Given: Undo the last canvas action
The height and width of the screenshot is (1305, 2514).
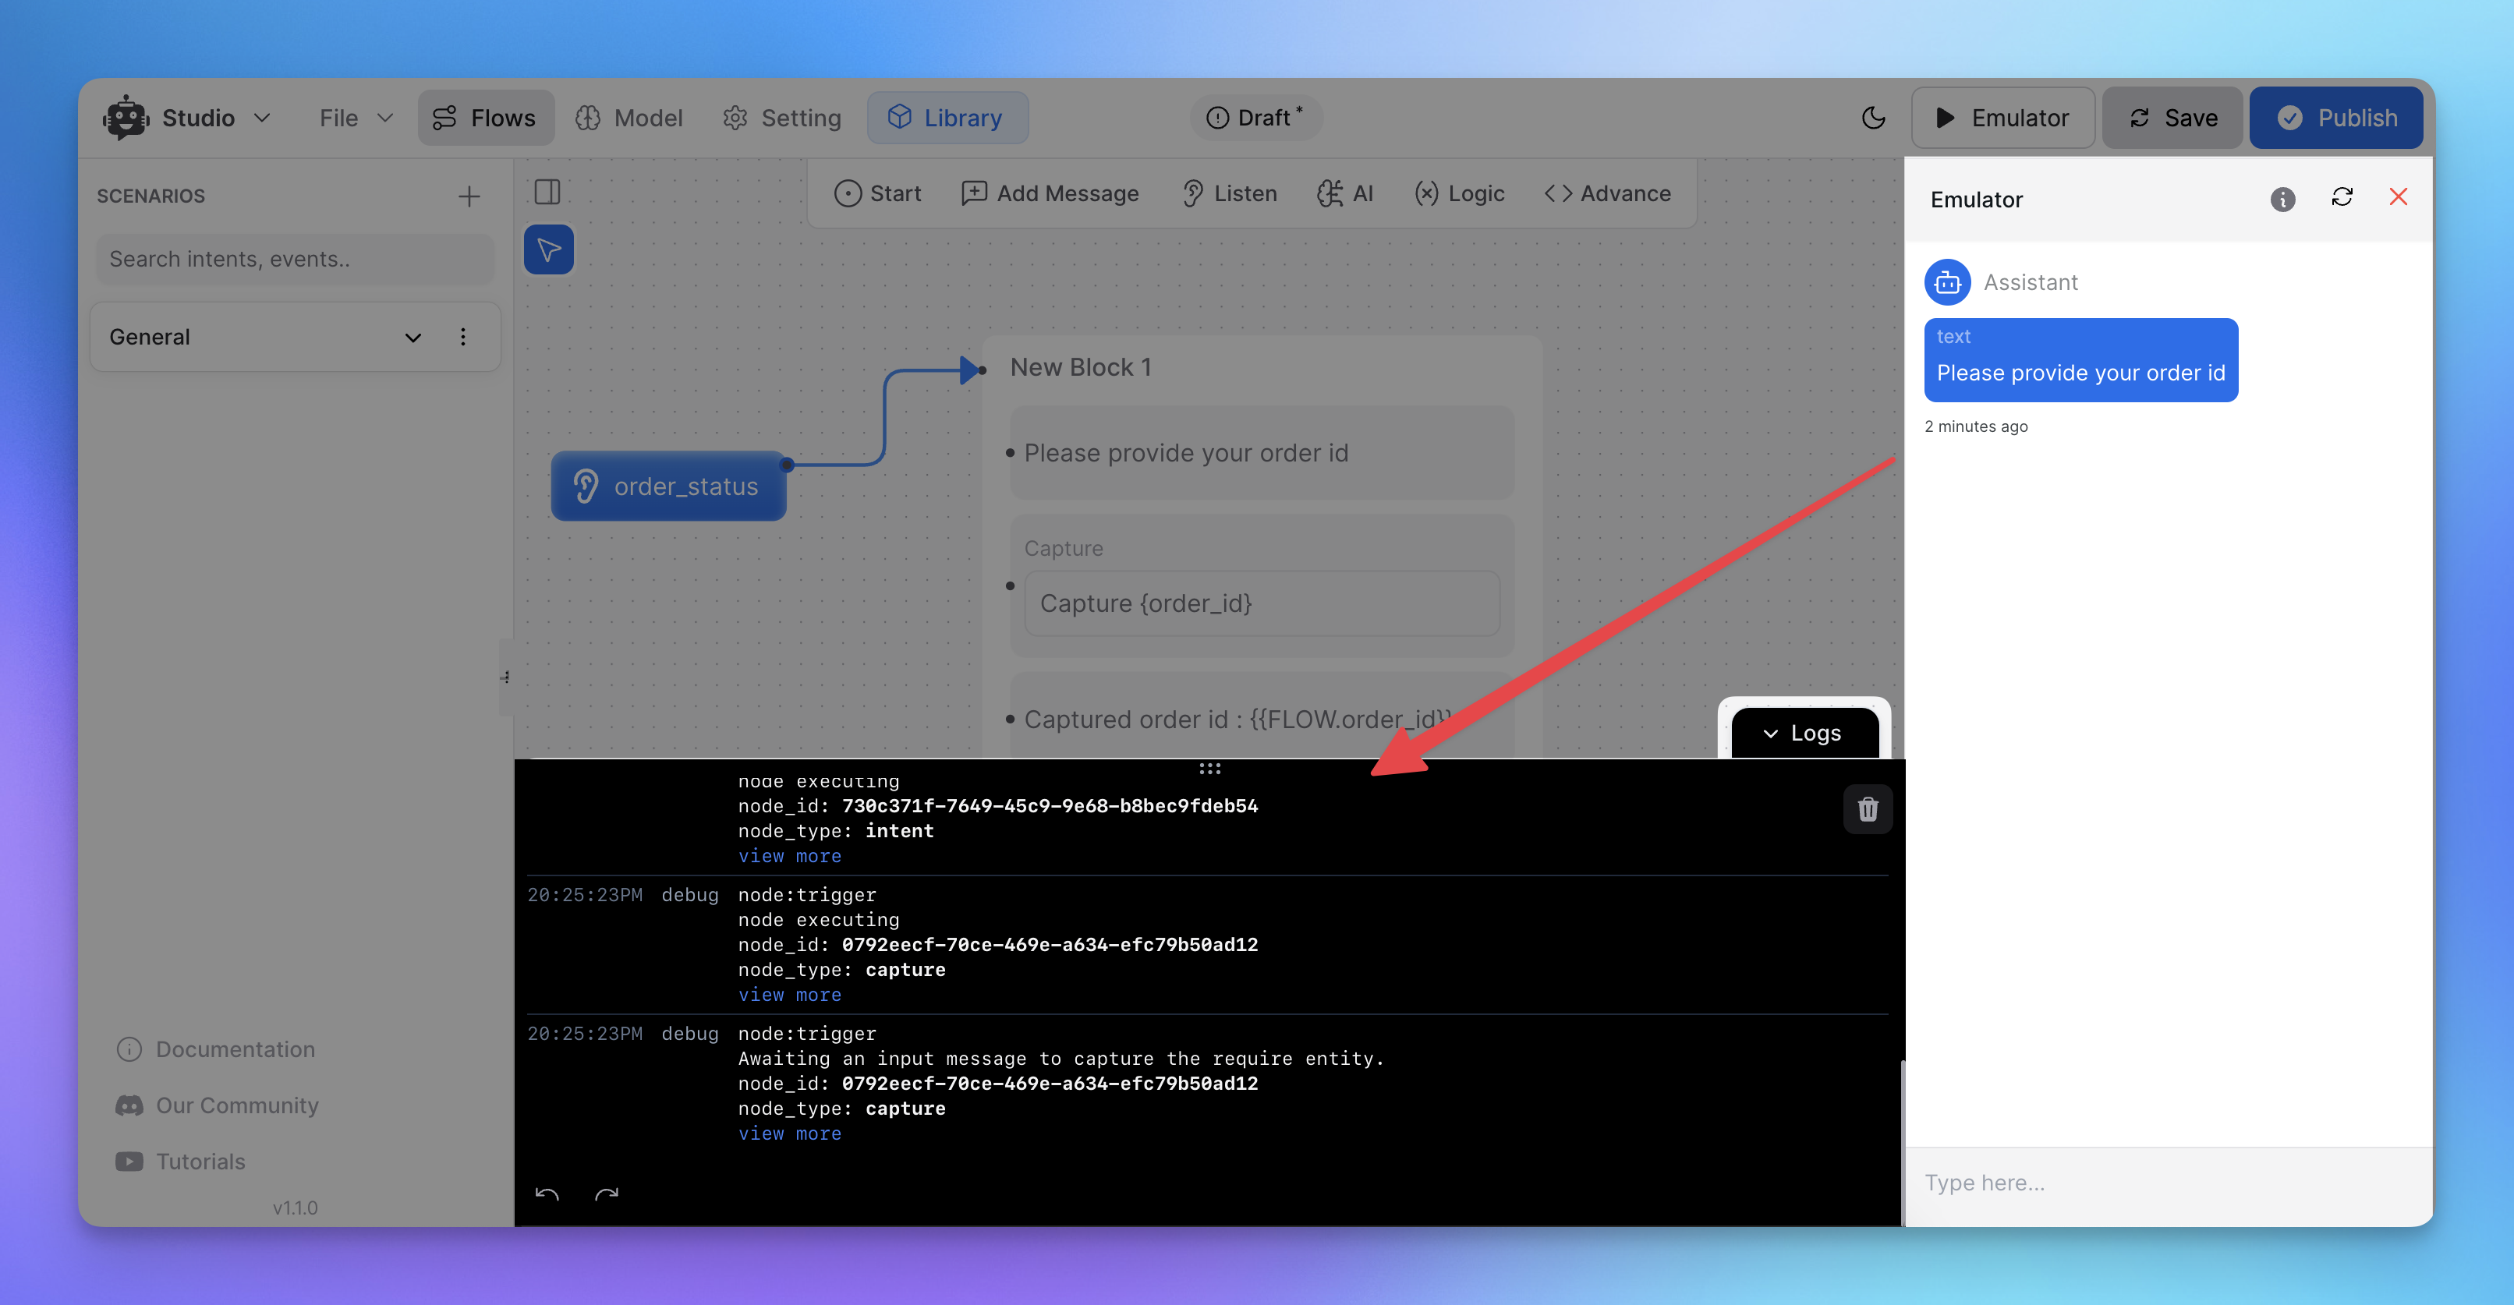Looking at the screenshot, I should coord(547,1195).
